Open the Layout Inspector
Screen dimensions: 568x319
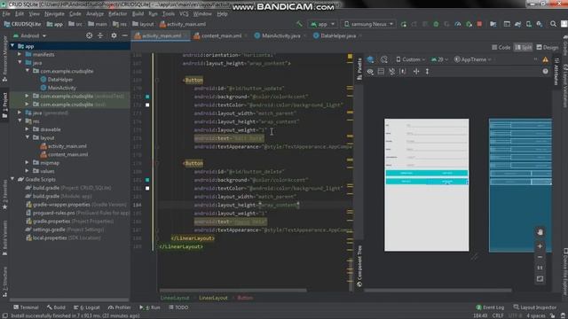click(x=534, y=307)
